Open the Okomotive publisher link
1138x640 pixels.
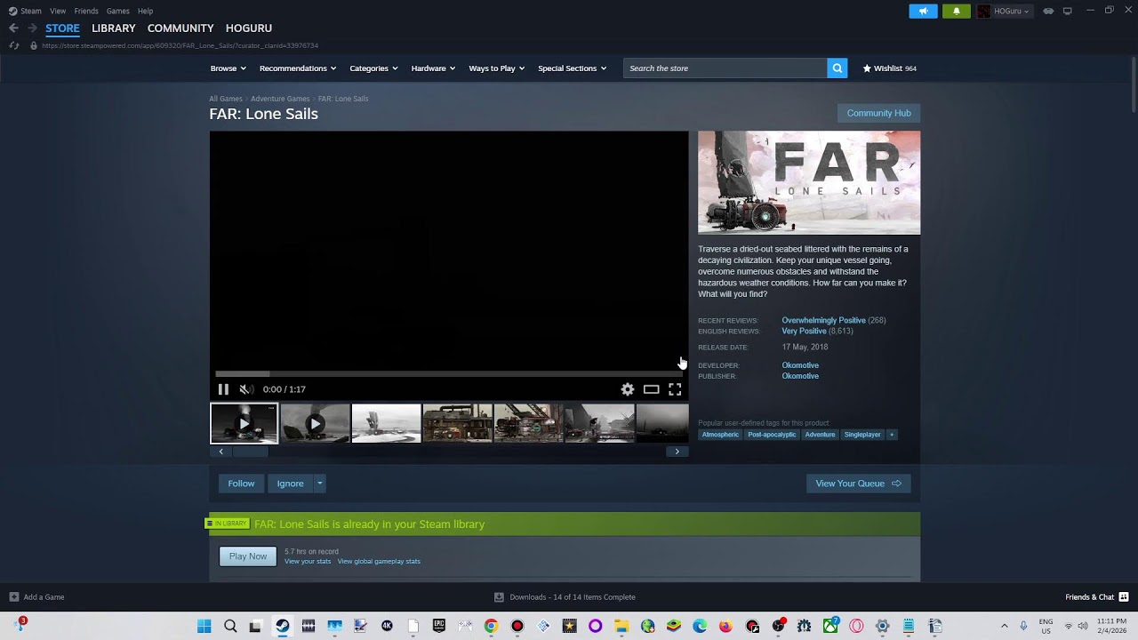[x=800, y=376]
